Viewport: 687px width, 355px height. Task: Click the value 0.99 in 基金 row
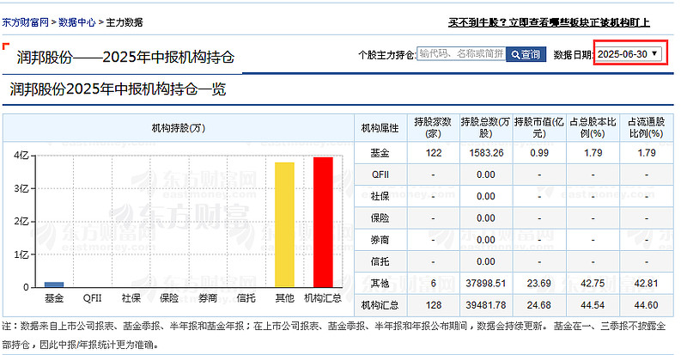pyautogui.click(x=539, y=153)
